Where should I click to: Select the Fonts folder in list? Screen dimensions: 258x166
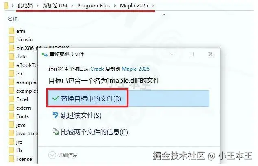tap(22, 116)
